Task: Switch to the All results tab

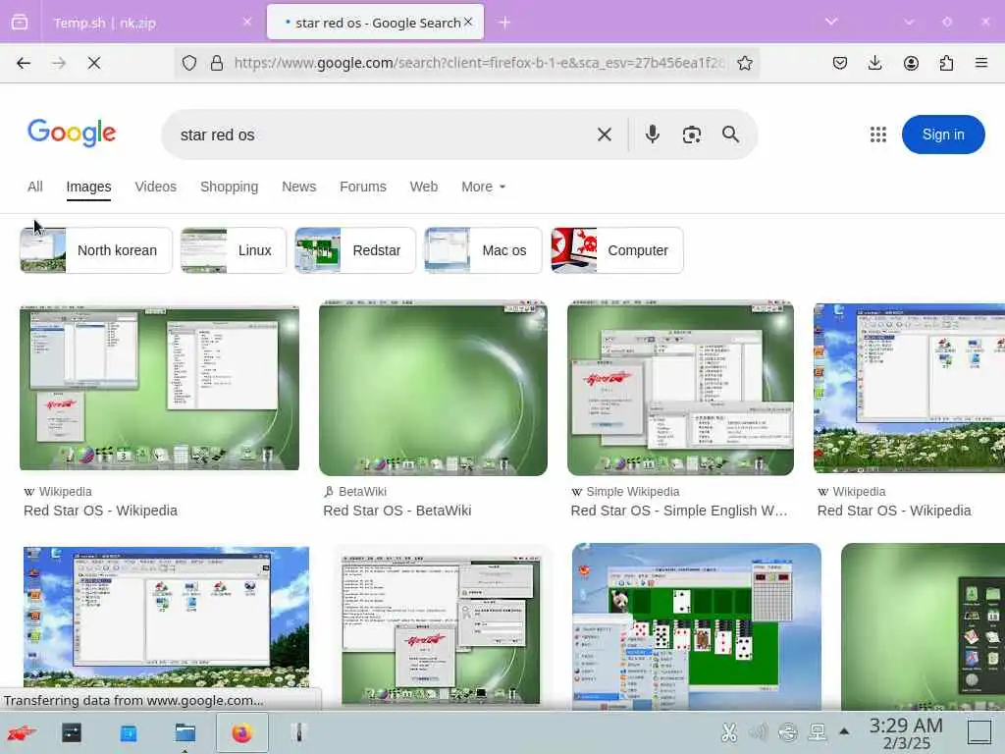Action: (x=35, y=187)
